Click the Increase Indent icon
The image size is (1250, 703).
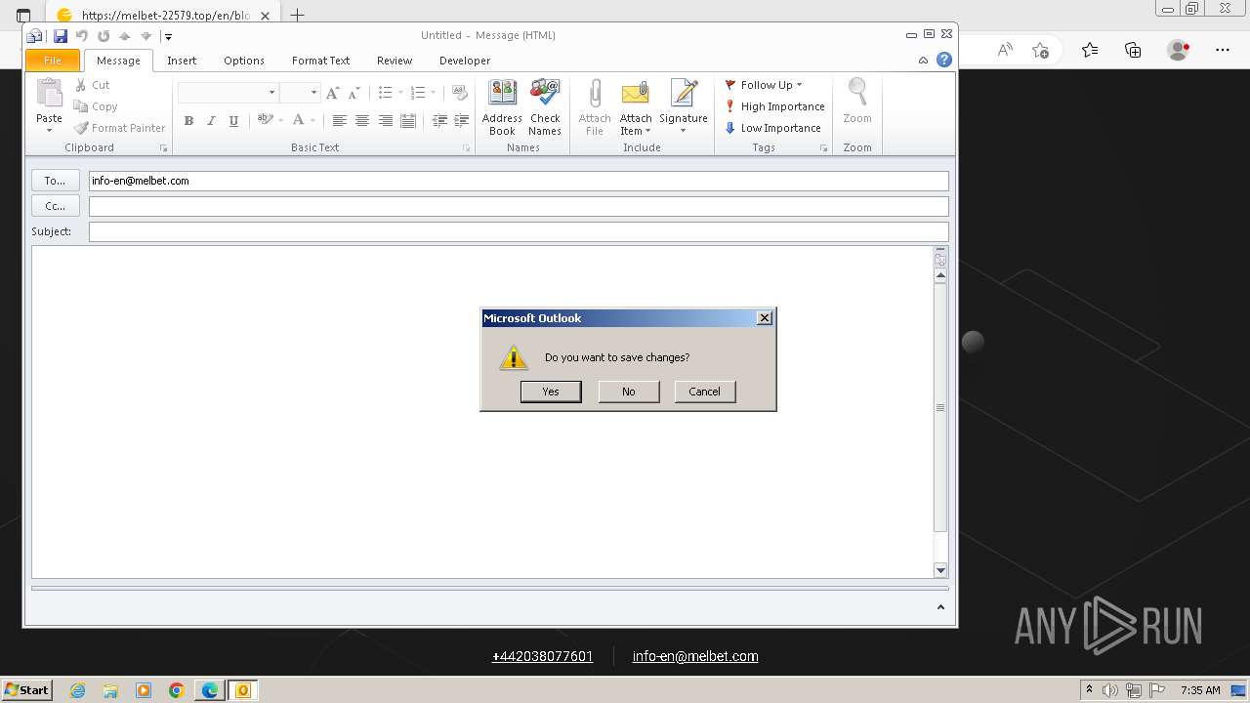[x=462, y=121]
